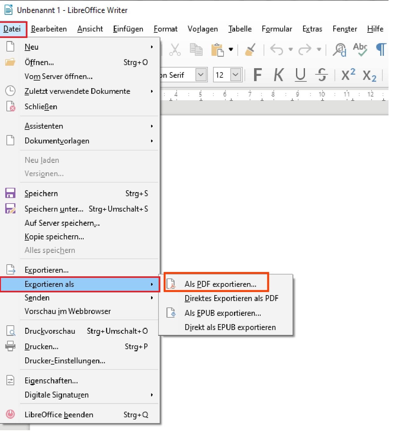Image resolution: width=399 pixels, height=437 pixels.
Task: Choose Auf Server speichern...
Action: pyautogui.click(x=80, y=223)
